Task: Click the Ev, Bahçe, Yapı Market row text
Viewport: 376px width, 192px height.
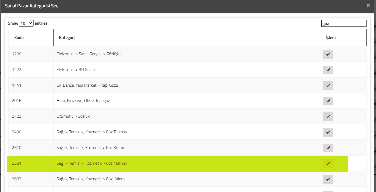Action: [88, 85]
